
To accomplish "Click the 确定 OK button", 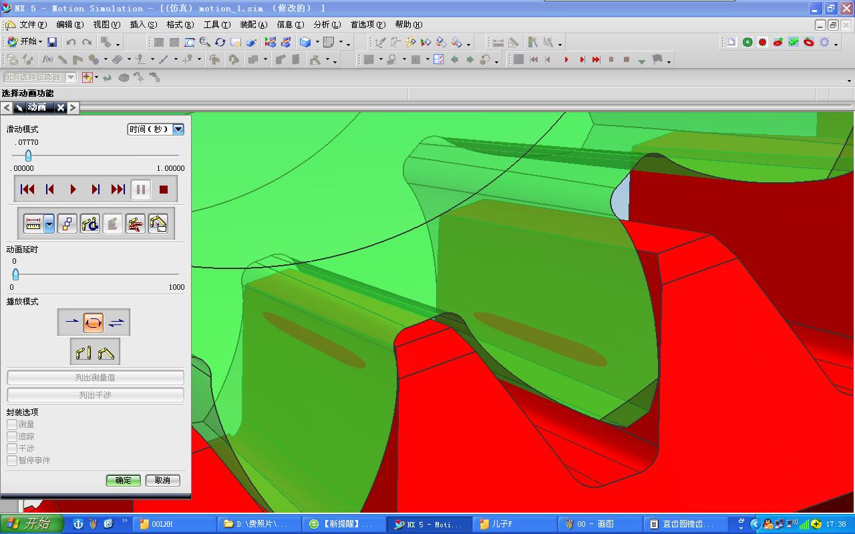I will [x=124, y=481].
